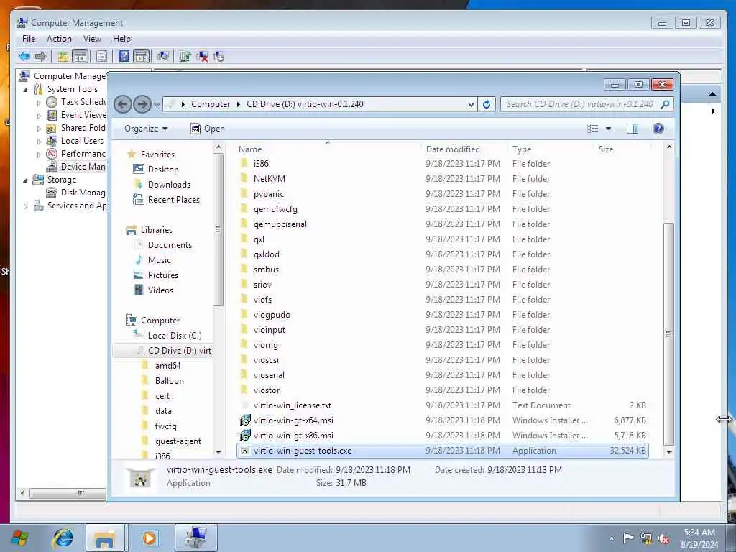Expand the Task Scheduler tree node
Screen dimensions: 736x552
[39, 102]
